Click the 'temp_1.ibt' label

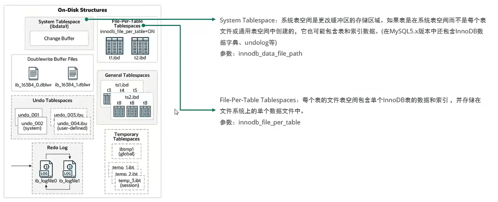point(123,167)
